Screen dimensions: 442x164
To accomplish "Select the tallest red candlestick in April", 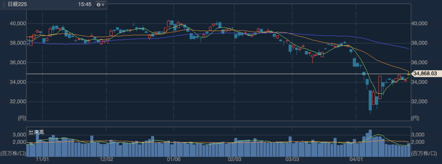I will click(x=380, y=87).
